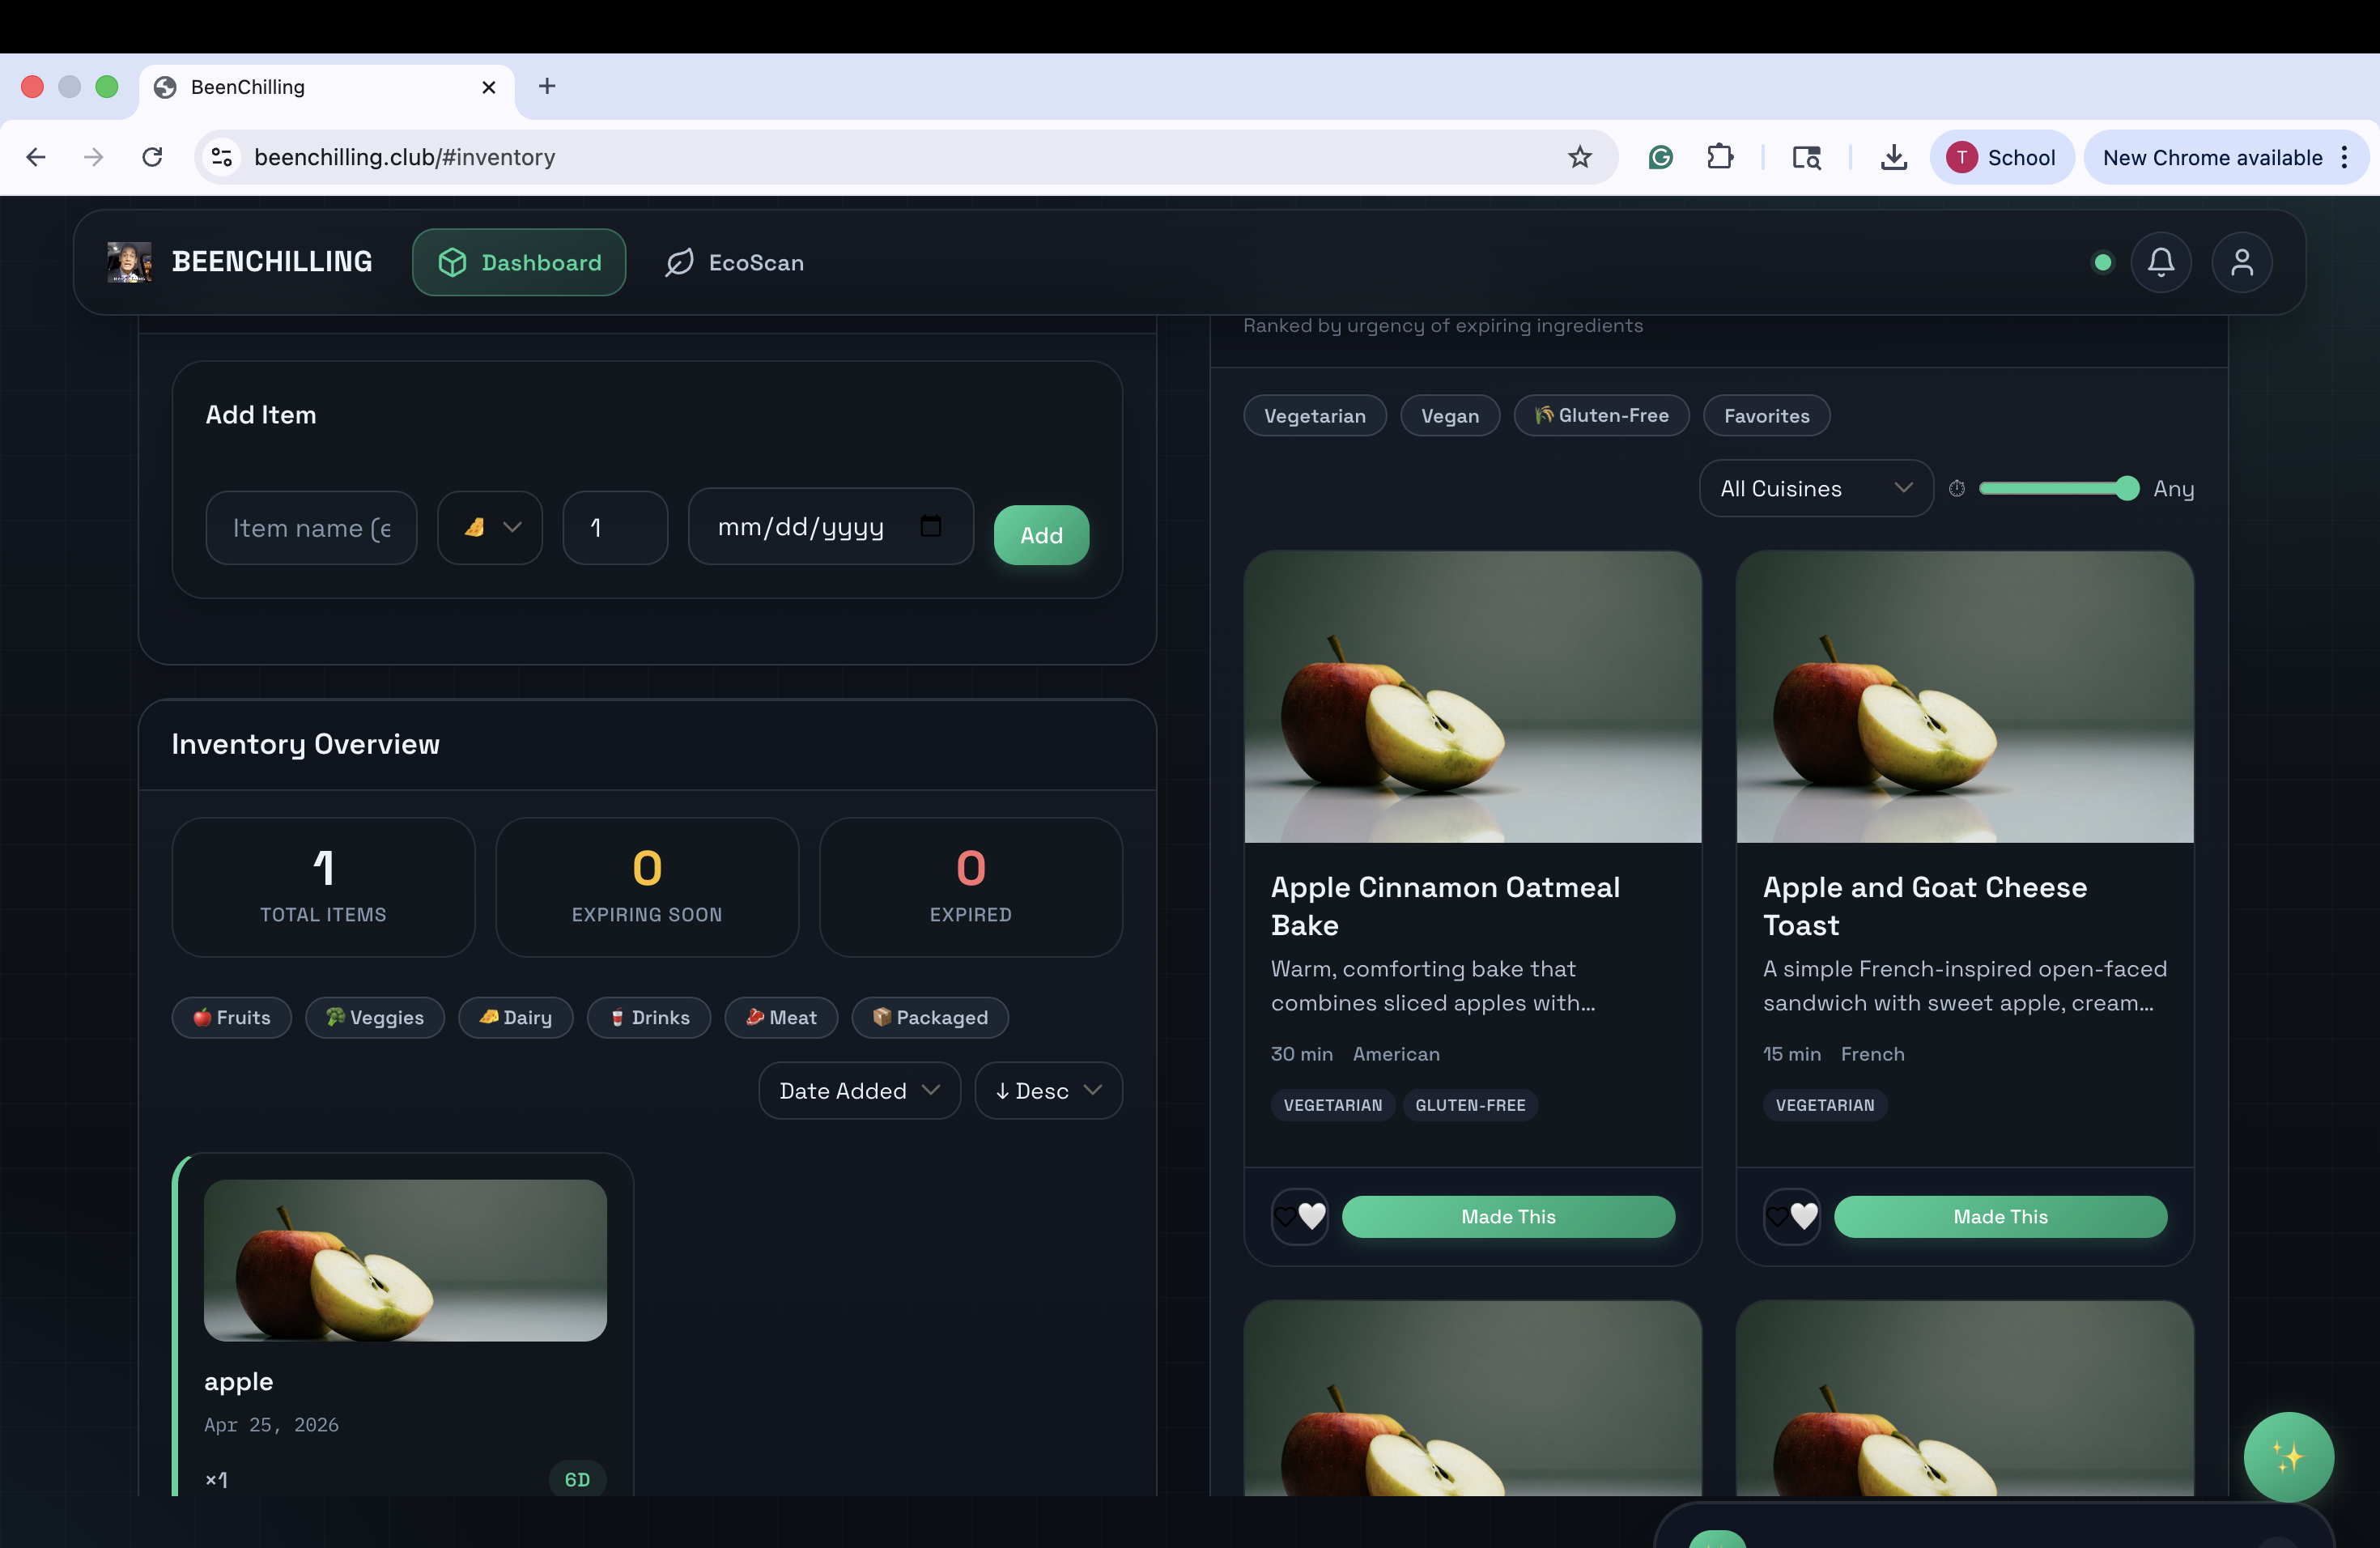Click Made This on Apple Cinnamon Oatmeal Bake

[1507, 1216]
